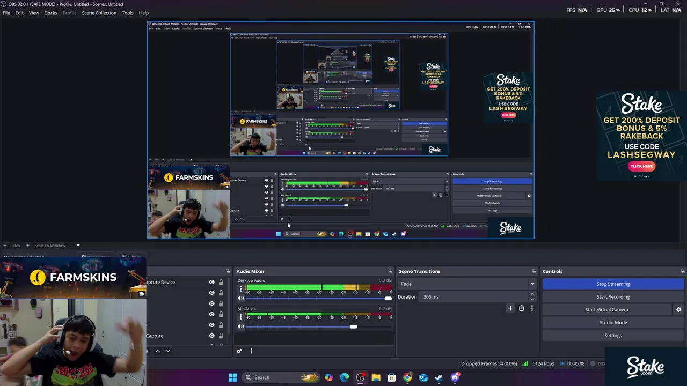Open the Audio Mixer toolbar three-dot menu
The height and width of the screenshot is (386, 687).
251,351
